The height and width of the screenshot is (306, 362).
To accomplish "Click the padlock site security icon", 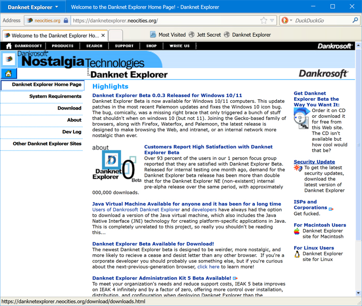I will point(66,21).
